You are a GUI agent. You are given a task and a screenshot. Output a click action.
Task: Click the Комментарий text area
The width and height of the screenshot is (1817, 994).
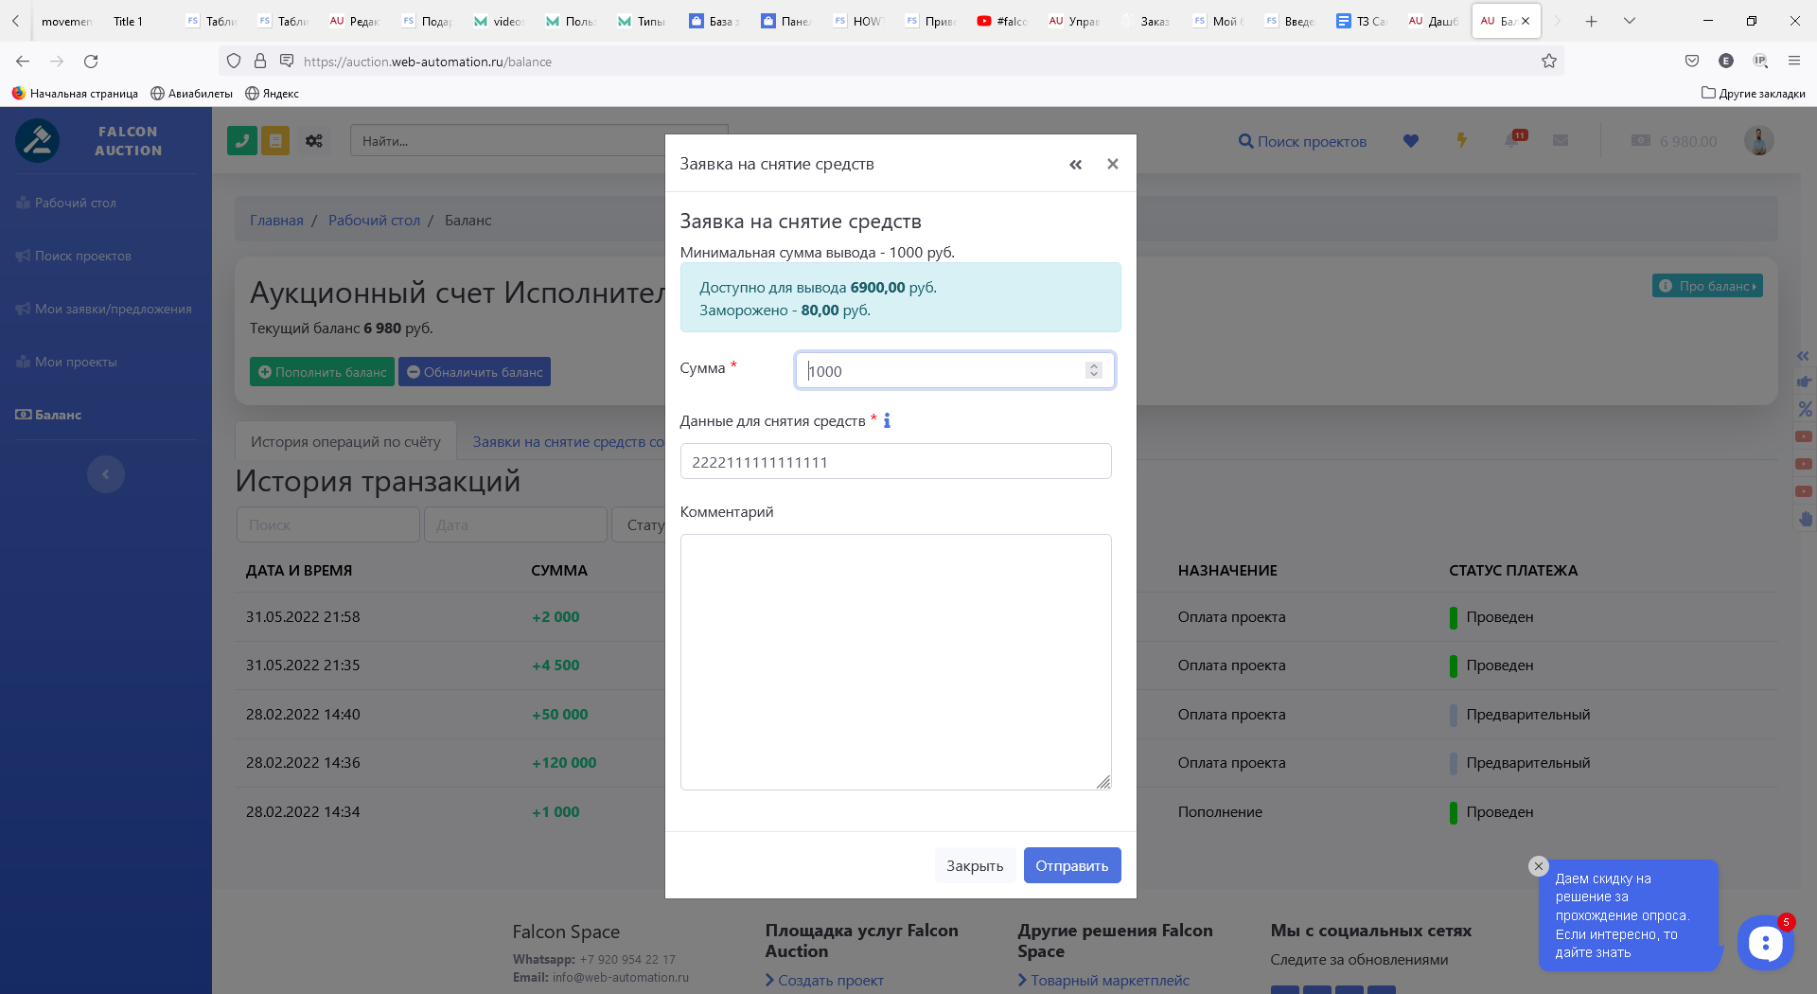(895, 662)
